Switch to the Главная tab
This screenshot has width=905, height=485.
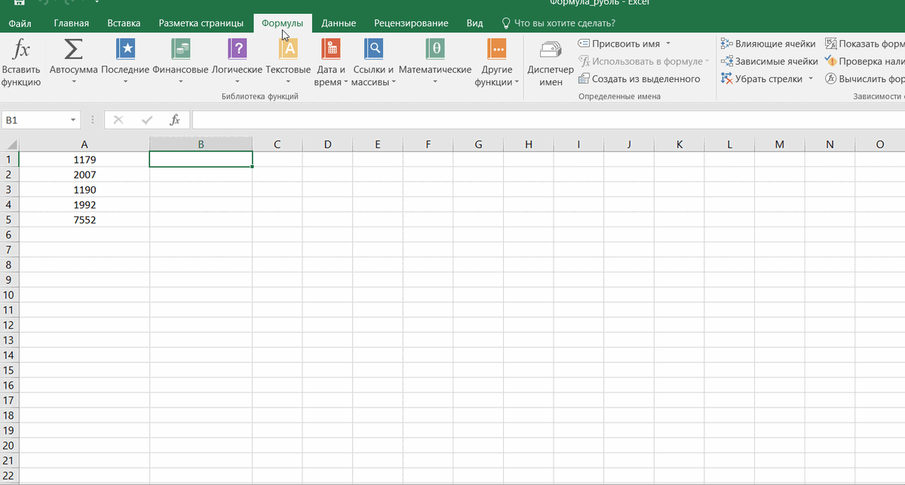point(72,23)
